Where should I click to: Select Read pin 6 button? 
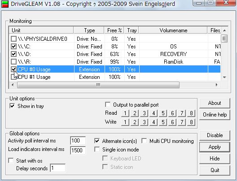click(172, 113)
